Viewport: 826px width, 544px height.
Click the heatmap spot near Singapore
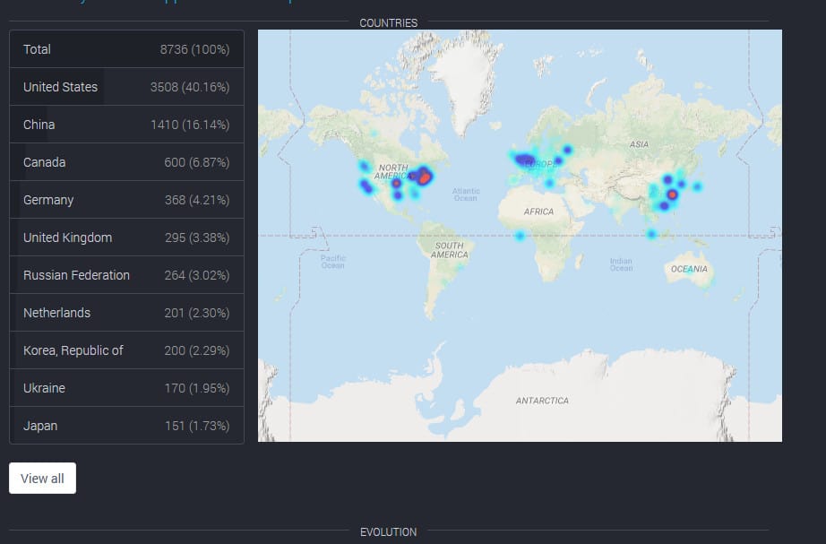pos(651,234)
